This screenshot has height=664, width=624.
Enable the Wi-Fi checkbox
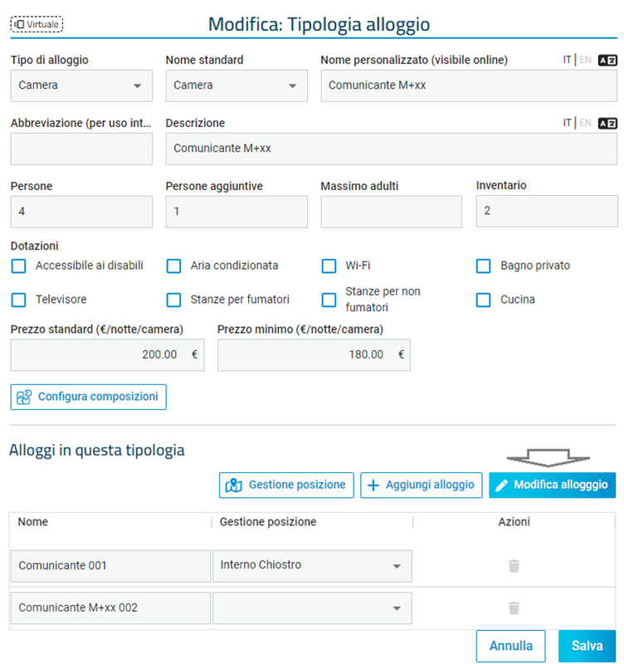[x=329, y=266]
